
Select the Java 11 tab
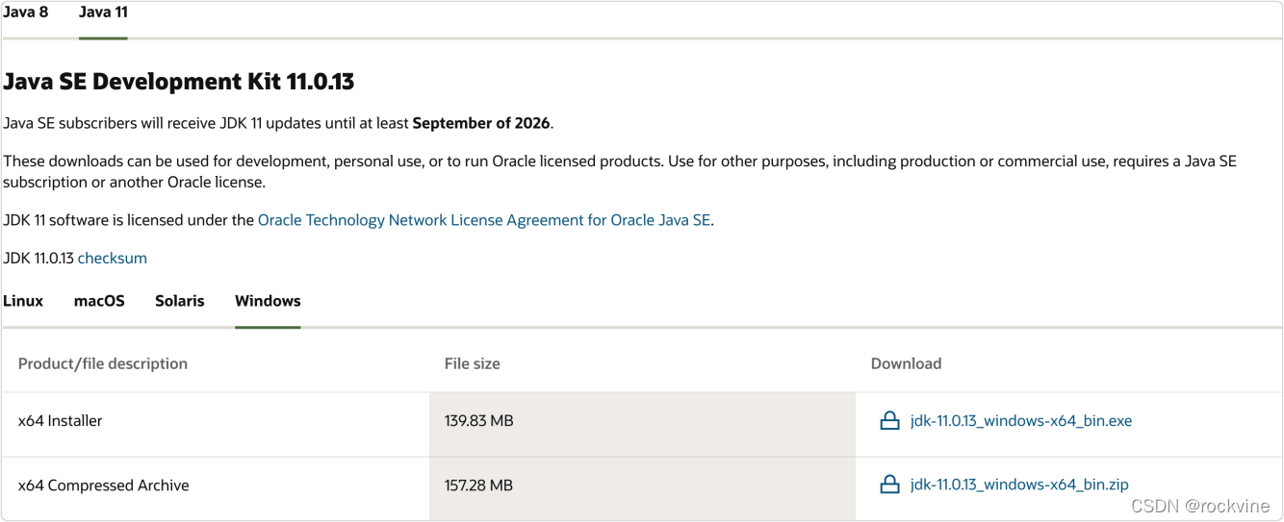(x=103, y=12)
